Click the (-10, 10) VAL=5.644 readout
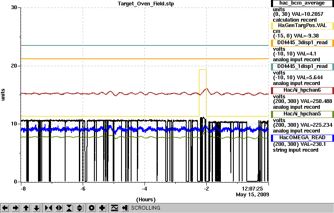Viewport: 334px width, 213px height. (x=298, y=78)
